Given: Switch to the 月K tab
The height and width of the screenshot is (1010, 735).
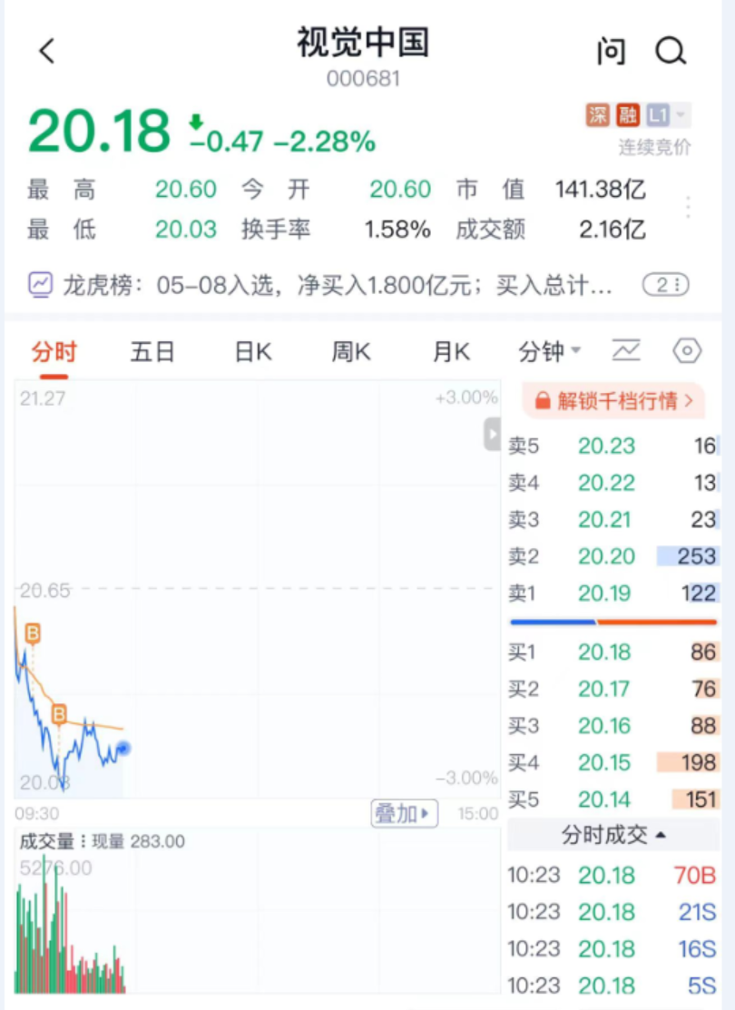Looking at the screenshot, I should [x=451, y=353].
